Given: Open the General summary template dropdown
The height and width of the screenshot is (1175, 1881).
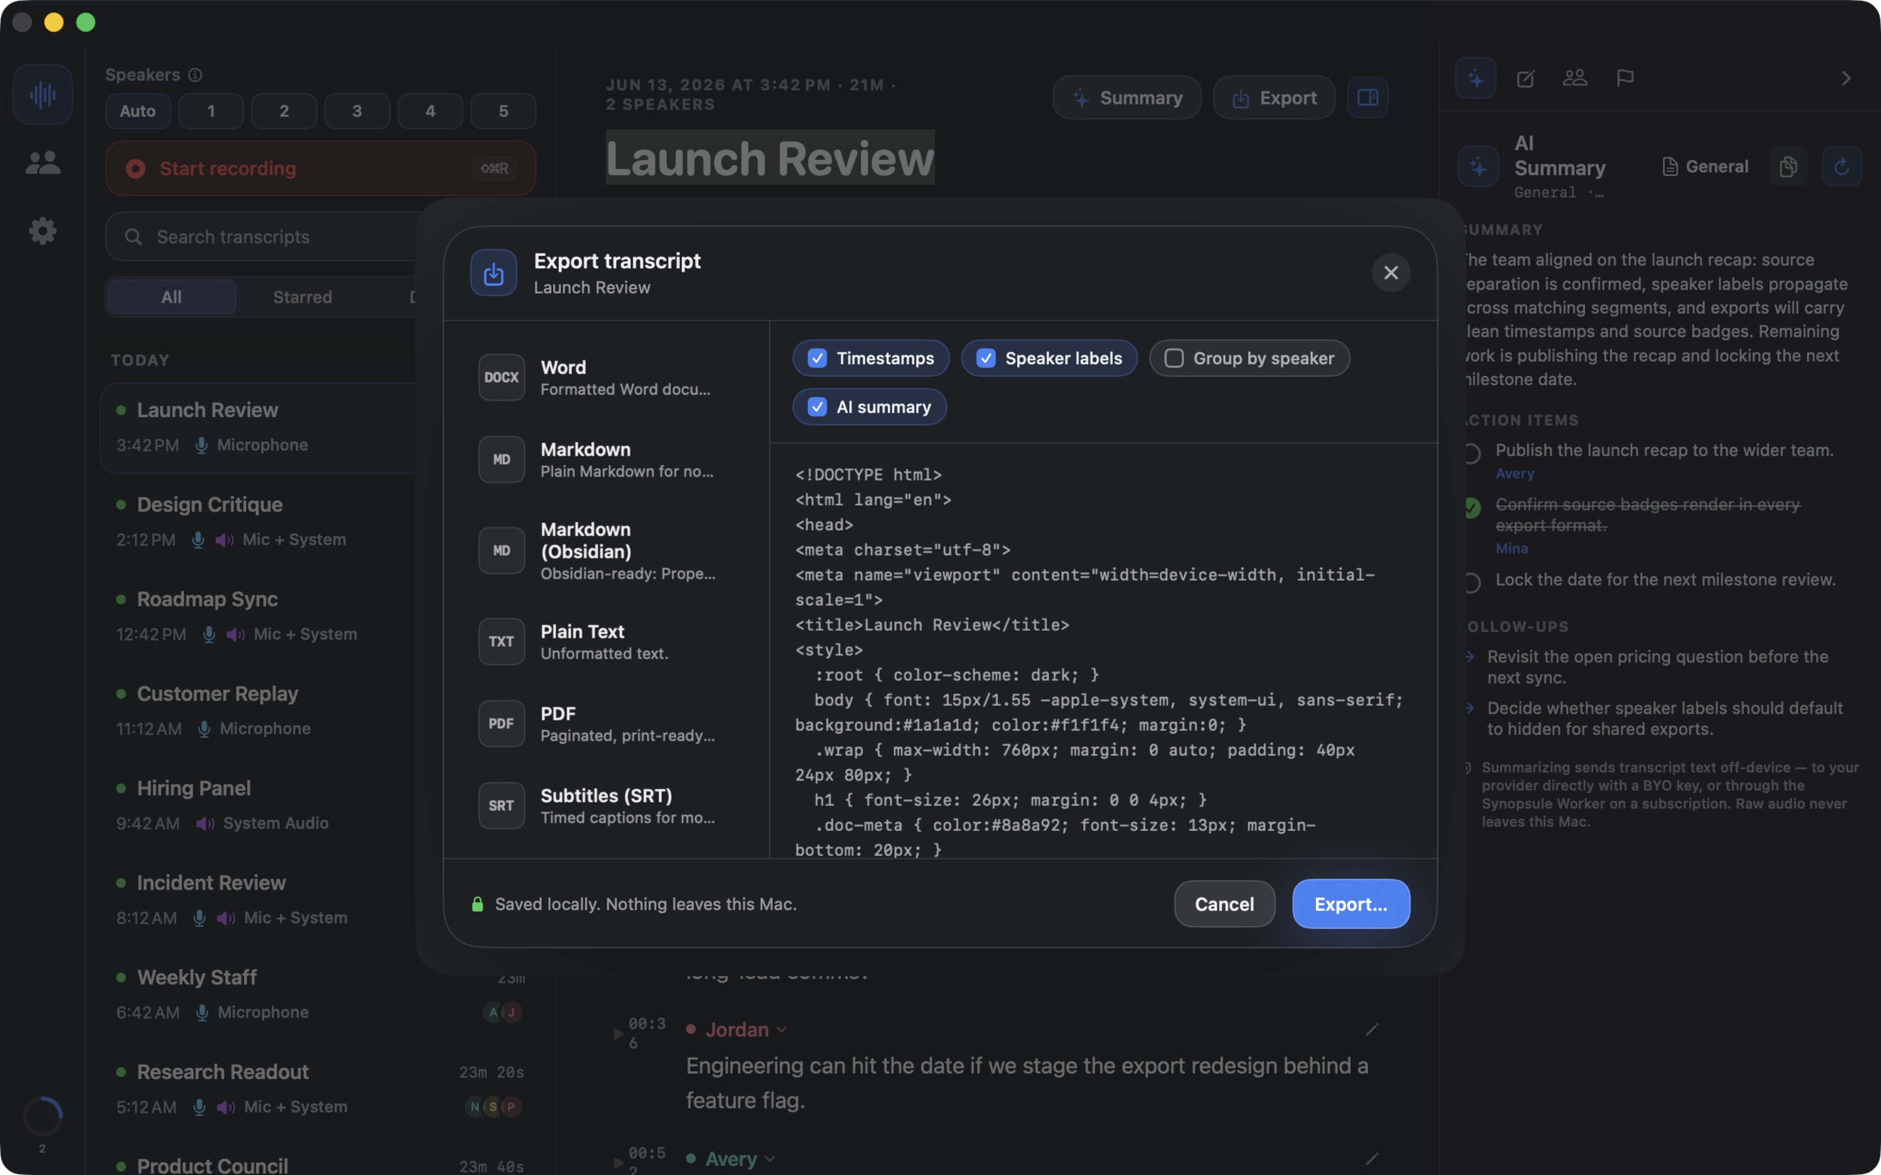Looking at the screenshot, I should (x=1705, y=167).
